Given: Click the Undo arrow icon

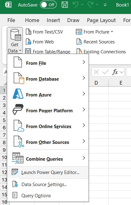Looking at the screenshot, I should pos(76,5).
